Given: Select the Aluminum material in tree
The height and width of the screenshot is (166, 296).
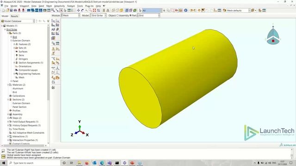Looking at the screenshot, I should [x=18, y=89].
